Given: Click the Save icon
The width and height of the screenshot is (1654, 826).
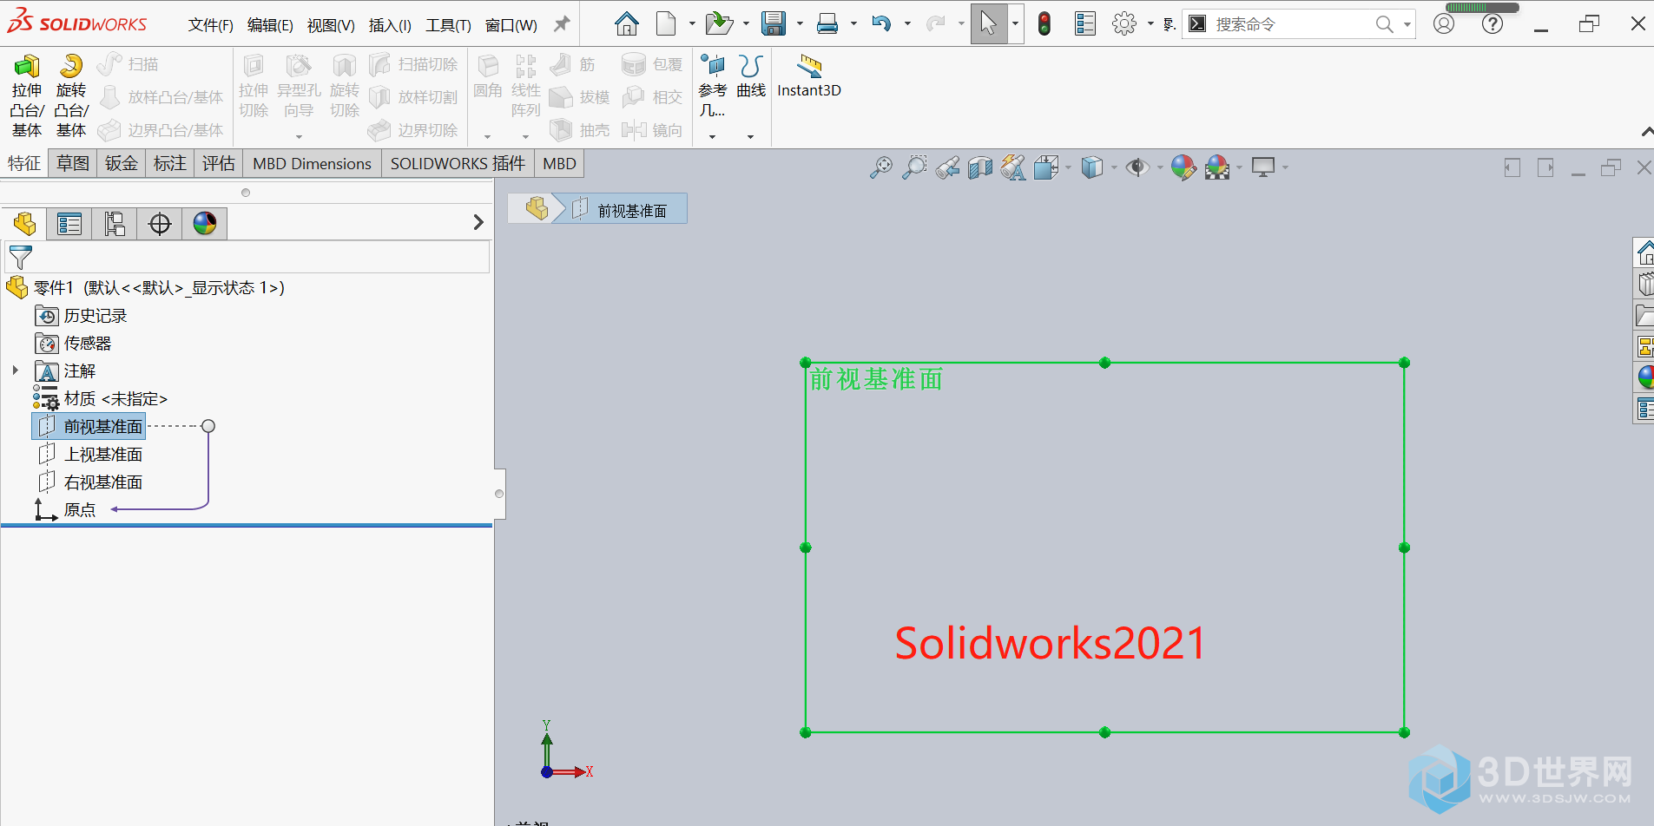Looking at the screenshot, I should tap(773, 23).
